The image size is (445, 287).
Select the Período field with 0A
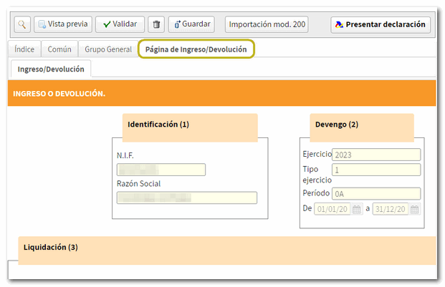(x=375, y=193)
